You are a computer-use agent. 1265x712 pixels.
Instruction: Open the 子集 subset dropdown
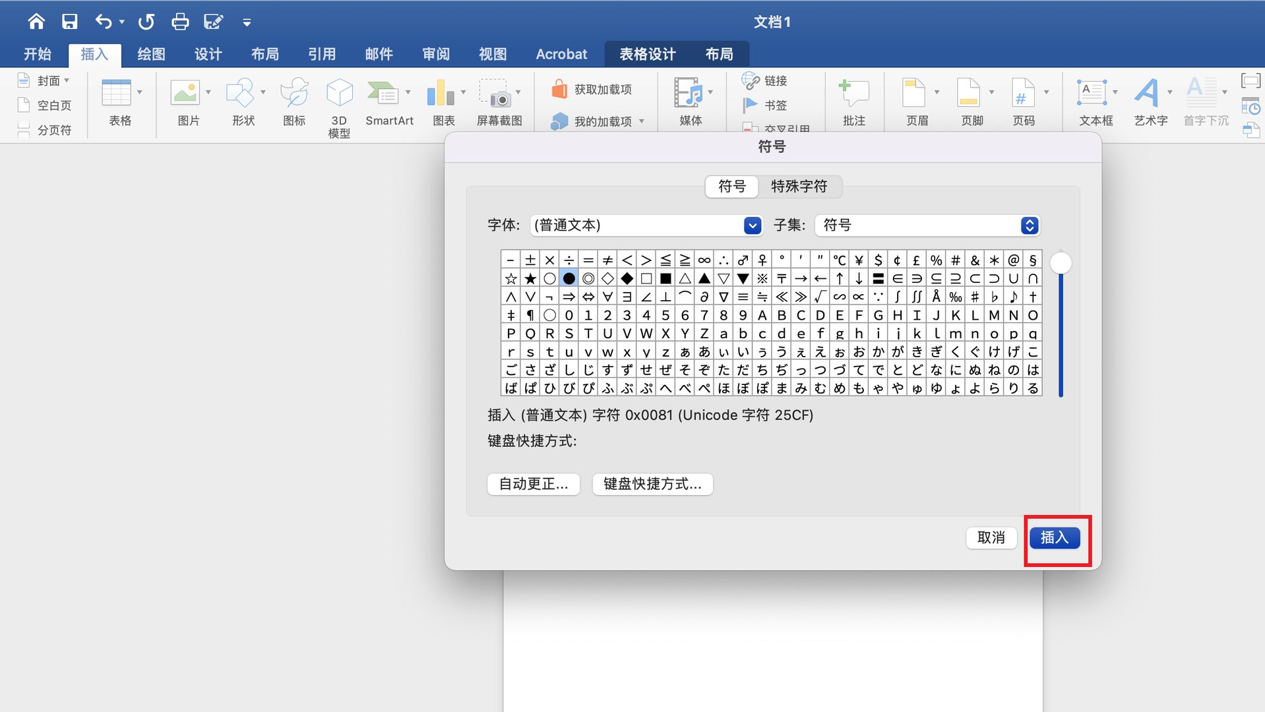pos(1030,225)
